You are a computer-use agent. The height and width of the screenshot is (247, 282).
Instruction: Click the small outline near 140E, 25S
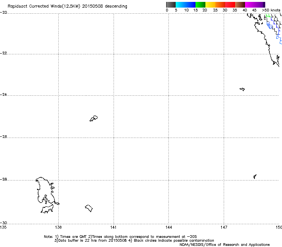click(94, 119)
